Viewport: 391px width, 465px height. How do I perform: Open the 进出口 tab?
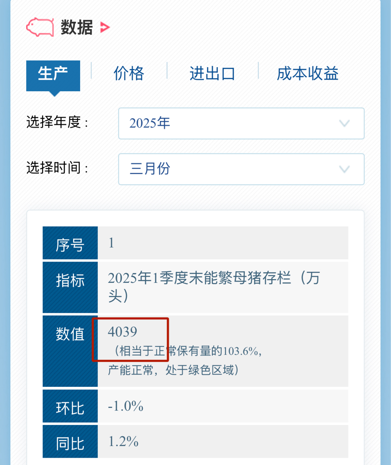pyautogui.click(x=212, y=74)
